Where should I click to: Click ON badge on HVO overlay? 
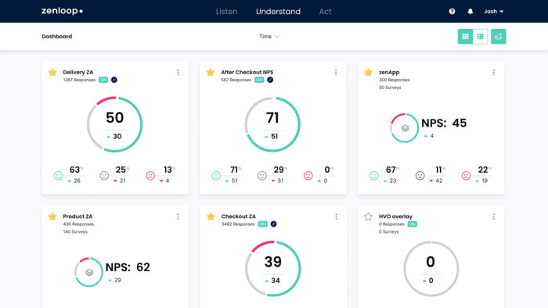click(413, 224)
